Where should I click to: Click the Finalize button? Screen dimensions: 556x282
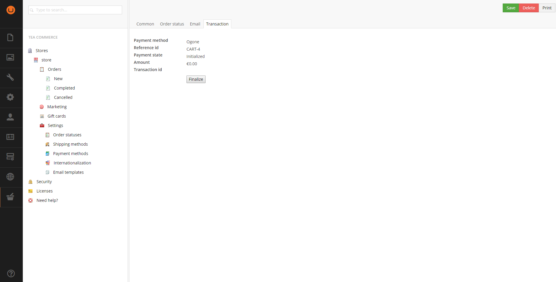(x=196, y=79)
